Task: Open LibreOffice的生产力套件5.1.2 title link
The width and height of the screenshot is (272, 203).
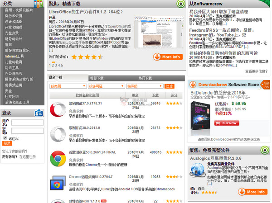Action: click(86, 12)
